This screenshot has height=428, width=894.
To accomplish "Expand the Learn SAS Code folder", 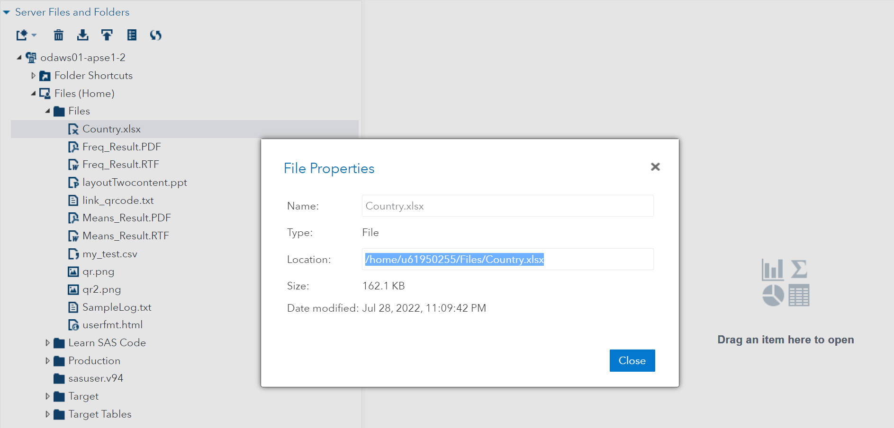I will 47,343.
